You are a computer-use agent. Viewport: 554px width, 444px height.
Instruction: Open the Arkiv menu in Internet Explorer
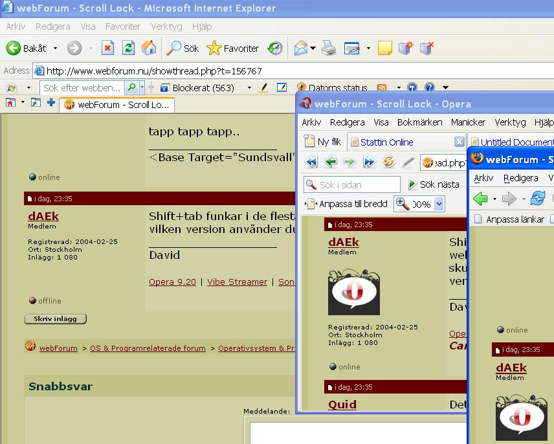pyautogui.click(x=16, y=27)
